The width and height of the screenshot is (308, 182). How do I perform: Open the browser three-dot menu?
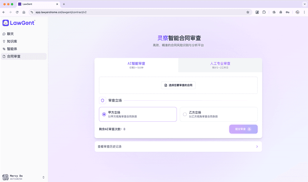[304, 12]
